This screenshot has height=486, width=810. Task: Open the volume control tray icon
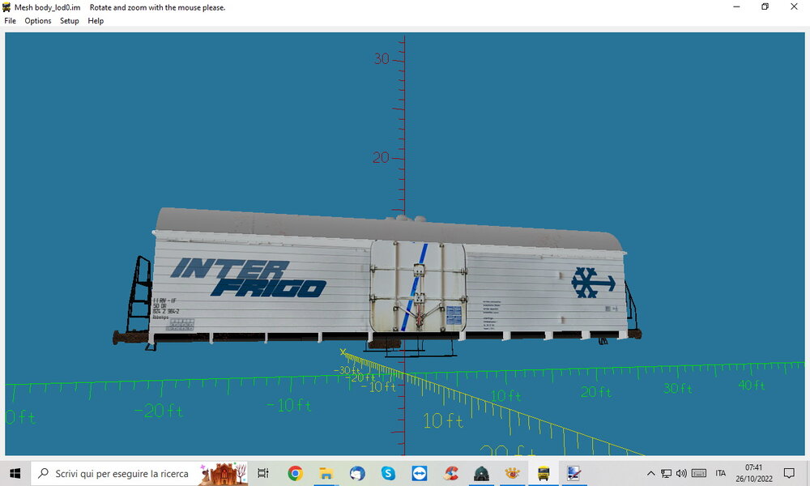[x=682, y=473]
